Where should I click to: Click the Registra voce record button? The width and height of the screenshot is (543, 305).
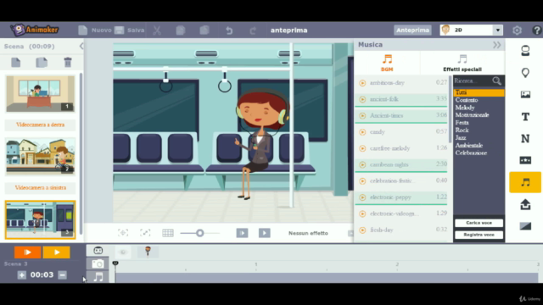(479, 235)
